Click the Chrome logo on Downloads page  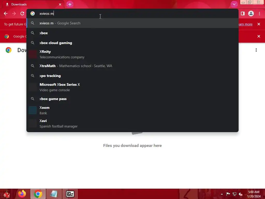click(x=9, y=50)
